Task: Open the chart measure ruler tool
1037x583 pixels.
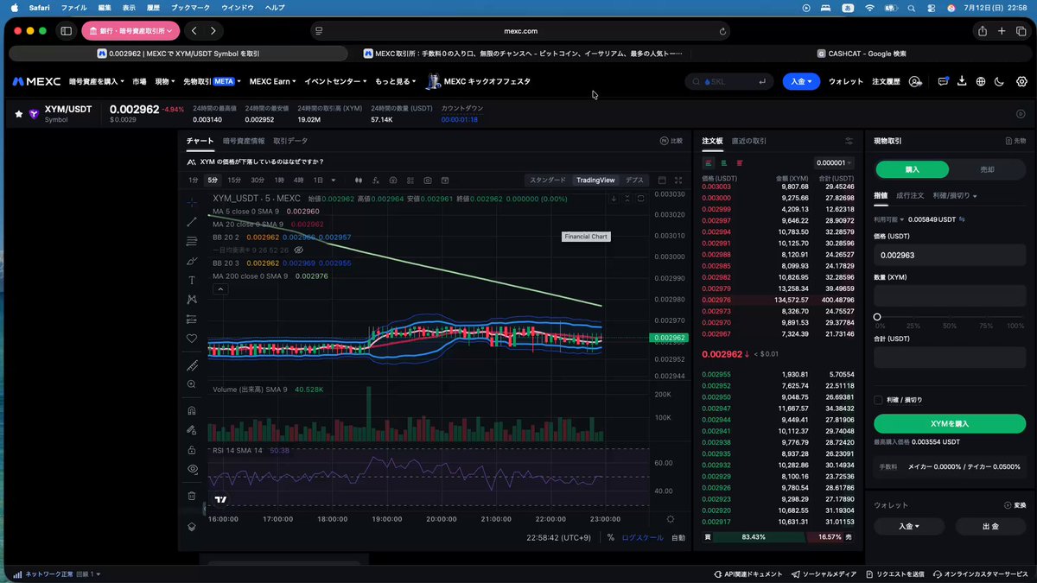Action: point(192,365)
